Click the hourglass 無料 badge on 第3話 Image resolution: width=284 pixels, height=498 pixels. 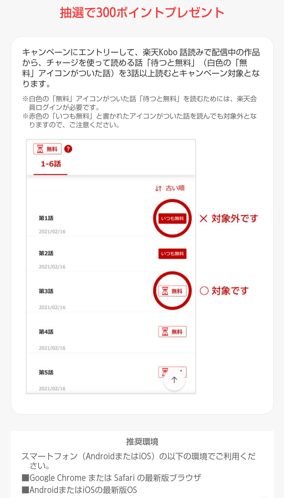(172, 291)
